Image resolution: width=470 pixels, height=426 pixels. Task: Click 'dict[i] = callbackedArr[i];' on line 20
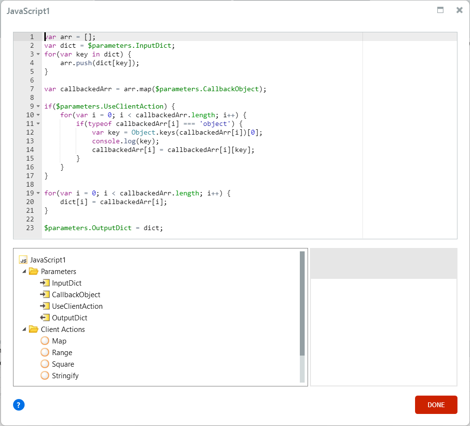[114, 202]
